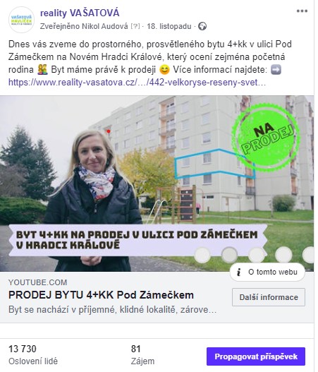Viewport: 318px width, 372px height.
Task: Click the Byt se nachází description text
Action: click(x=113, y=310)
